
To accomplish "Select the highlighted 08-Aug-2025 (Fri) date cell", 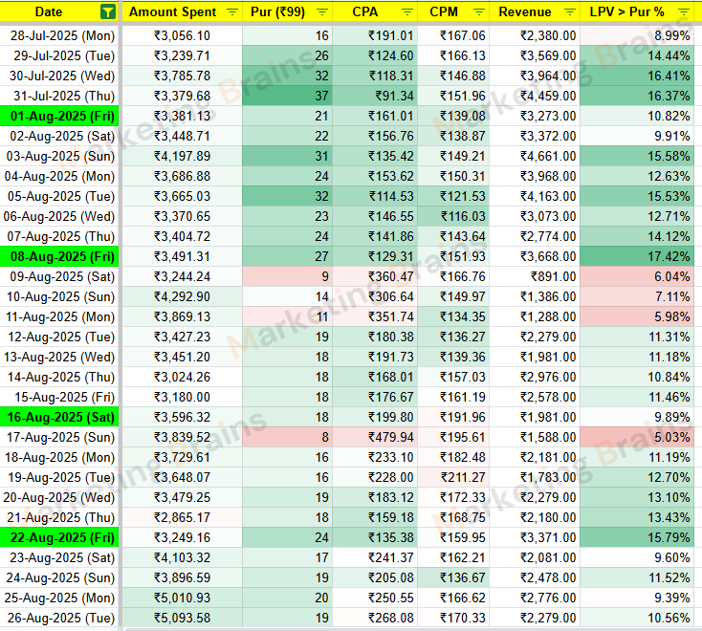I will pyautogui.click(x=60, y=256).
